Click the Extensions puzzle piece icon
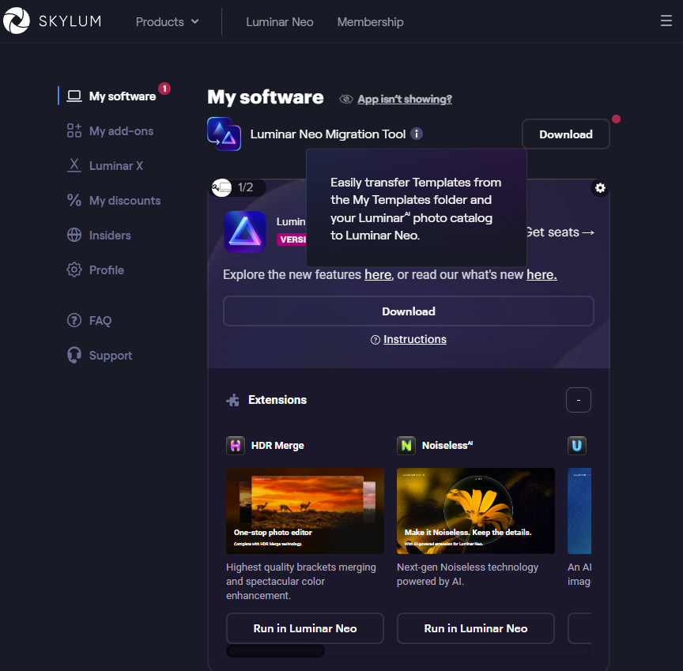The height and width of the screenshot is (671, 683). pyautogui.click(x=232, y=400)
